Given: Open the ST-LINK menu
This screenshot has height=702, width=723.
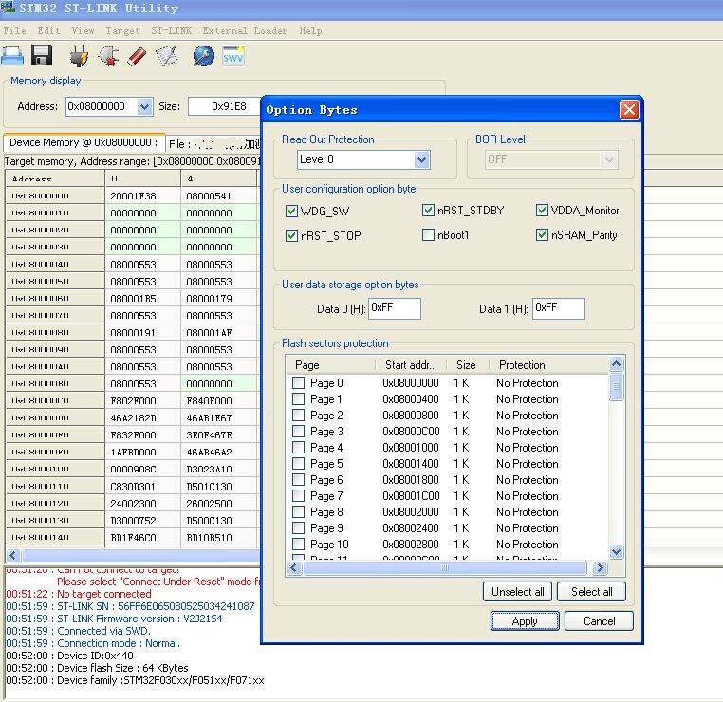Looking at the screenshot, I should pyautogui.click(x=171, y=31).
